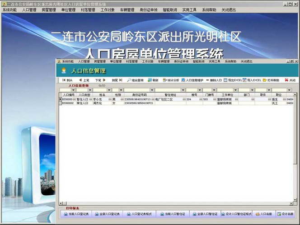Click the 导出EXCEL export tool

pos(233,80)
